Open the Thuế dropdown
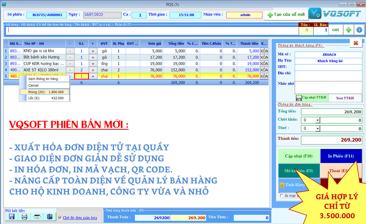366x224 pixels. [318, 129]
